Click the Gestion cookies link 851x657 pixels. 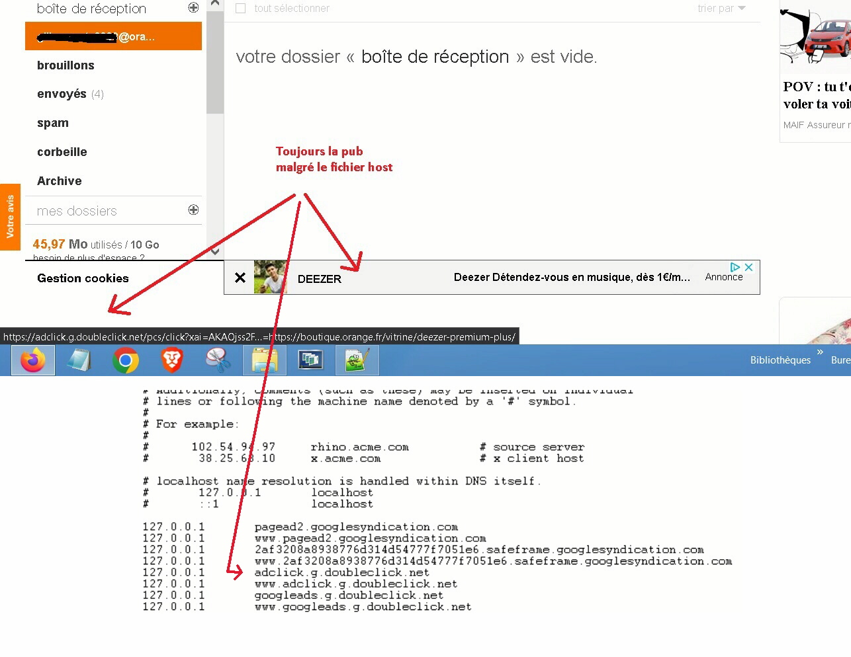tap(83, 278)
